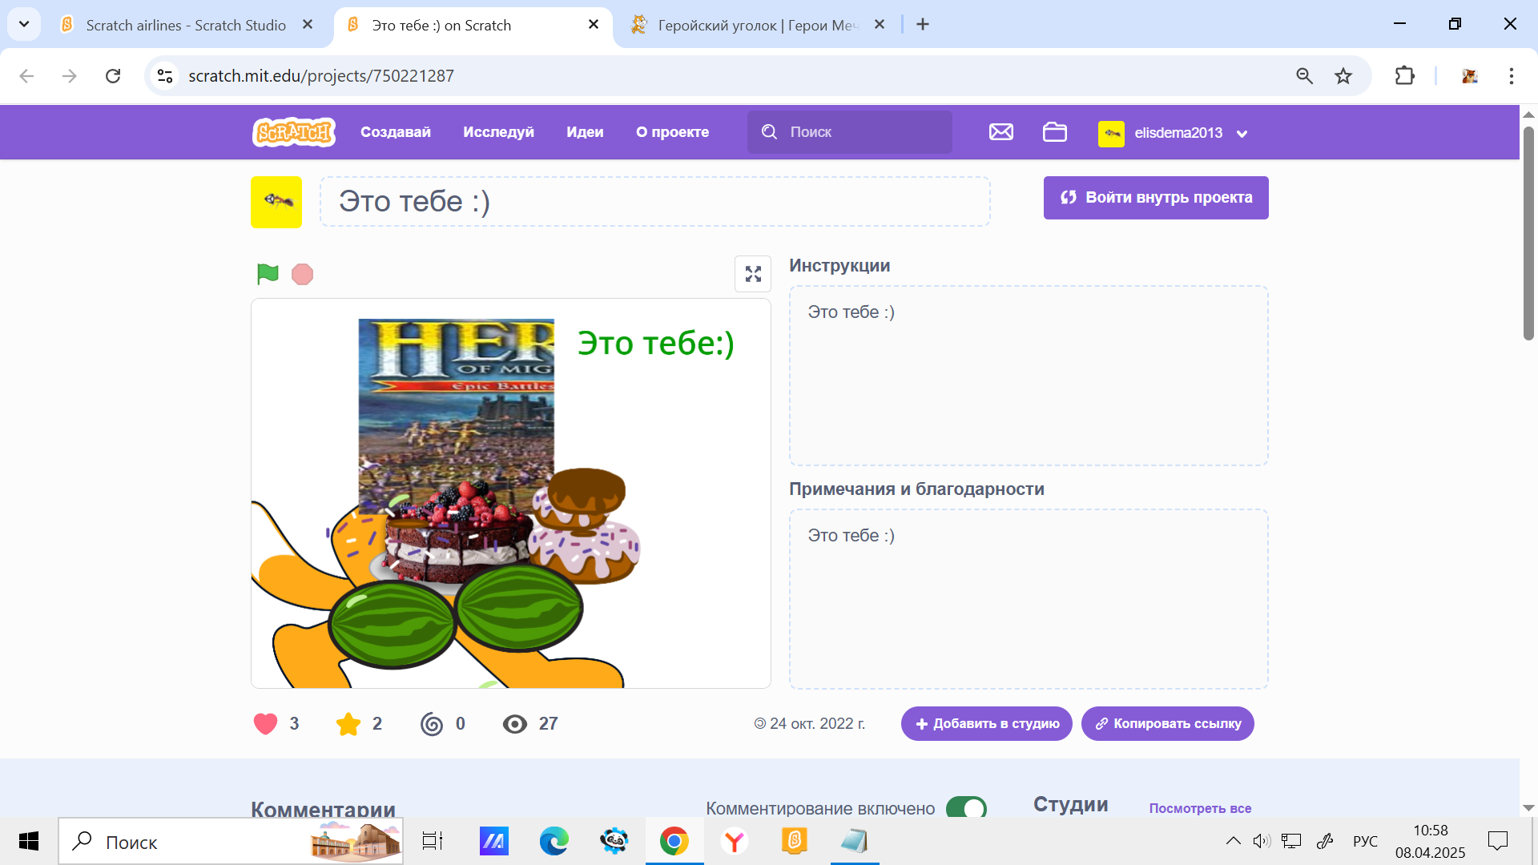
Task: Open browser extensions puzzle icon
Action: (1404, 76)
